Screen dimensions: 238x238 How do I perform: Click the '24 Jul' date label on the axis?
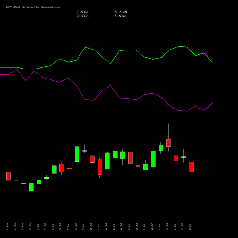coord(167,227)
